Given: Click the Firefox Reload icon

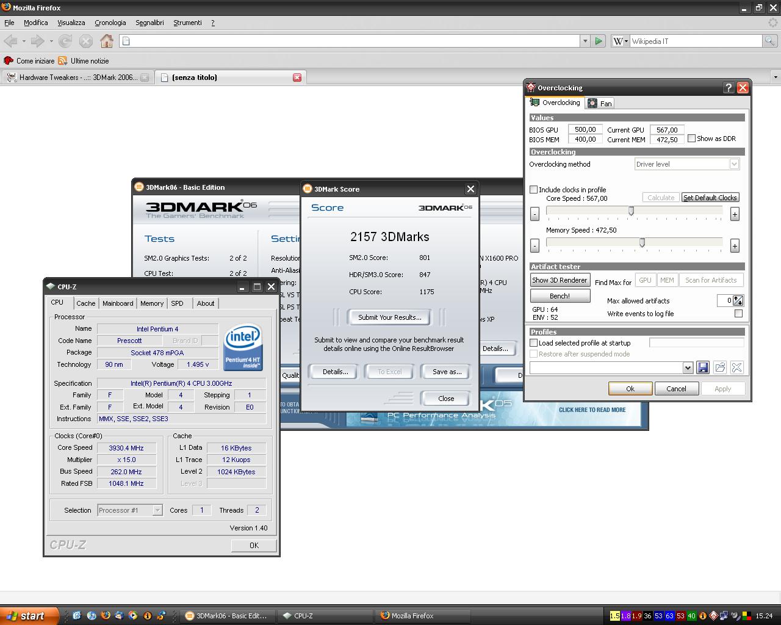Looking at the screenshot, I should (65, 41).
